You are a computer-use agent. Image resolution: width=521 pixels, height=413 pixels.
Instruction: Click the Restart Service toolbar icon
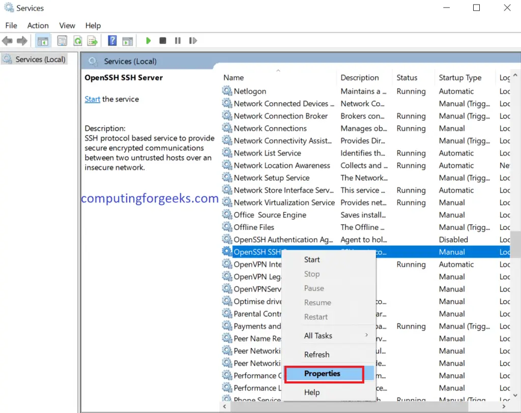click(x=193, y=41)
